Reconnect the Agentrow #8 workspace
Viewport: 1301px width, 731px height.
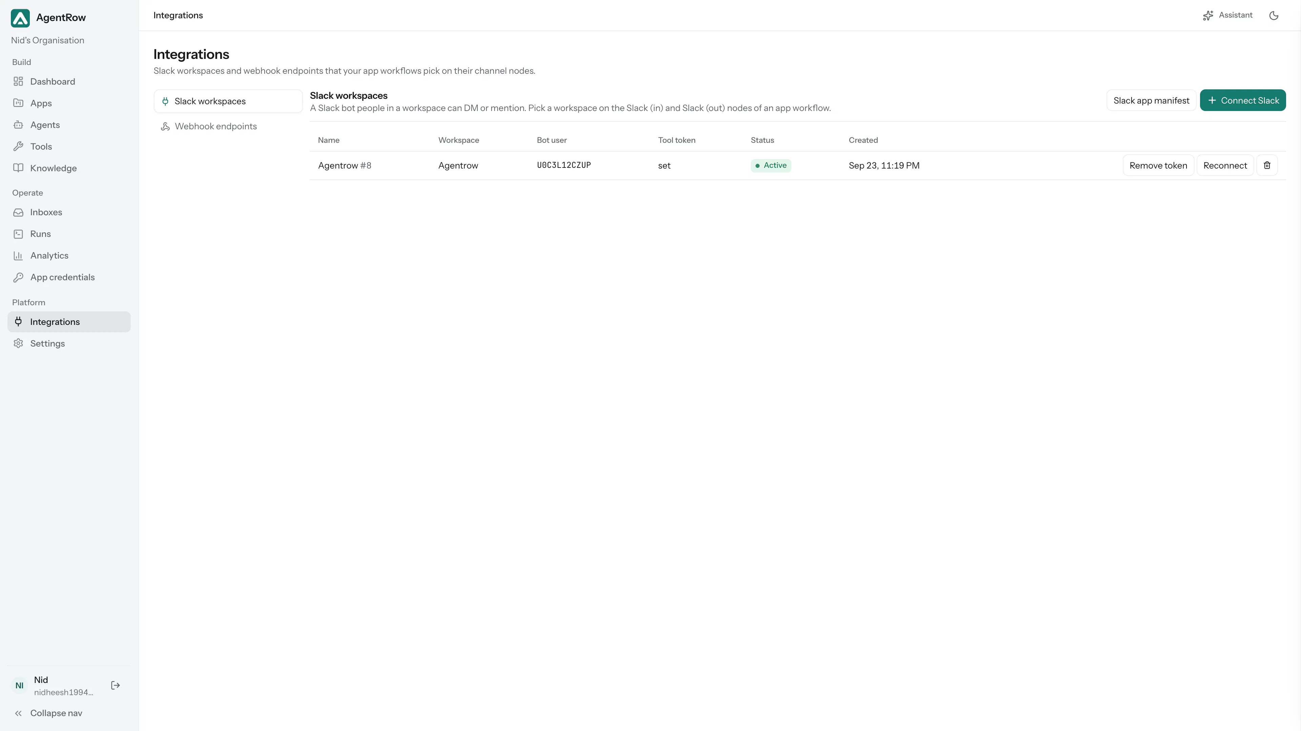(1225, 165)
